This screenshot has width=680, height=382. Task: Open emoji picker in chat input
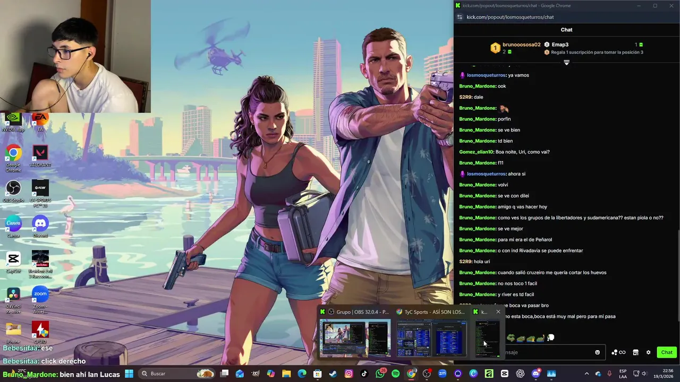[x=598, y=352]
